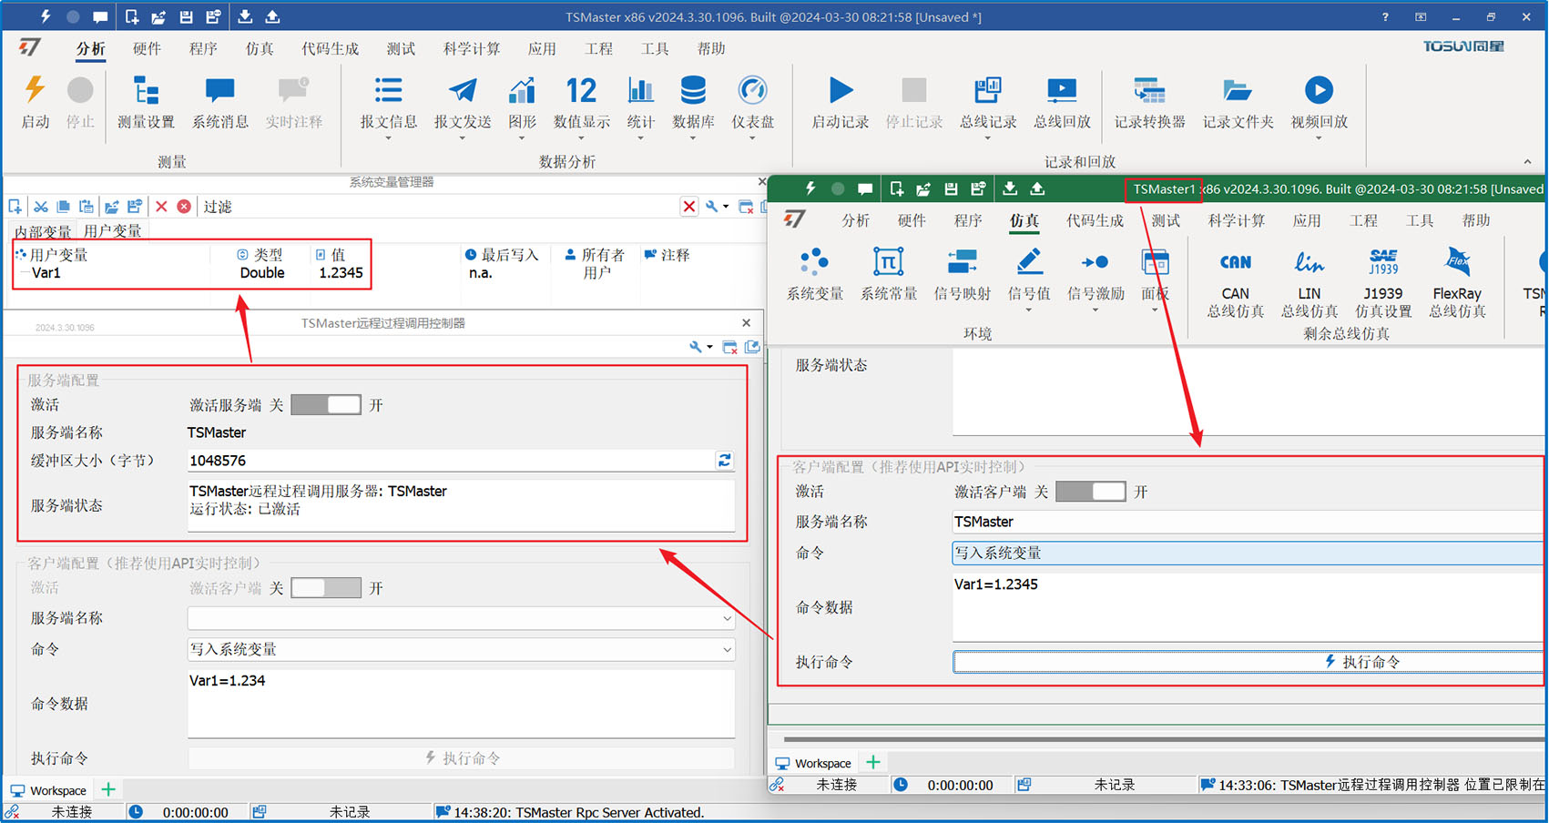Expand 总线记录 dropdown
Image resolution: width=1549 pixels, height=823 pixels.
[x=988, y=138]
